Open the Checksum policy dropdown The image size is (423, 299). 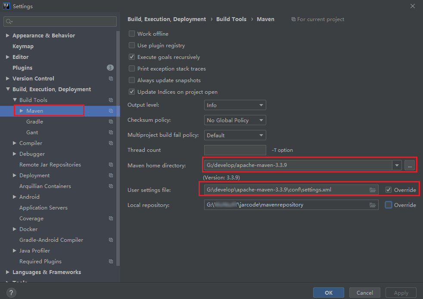235,120
